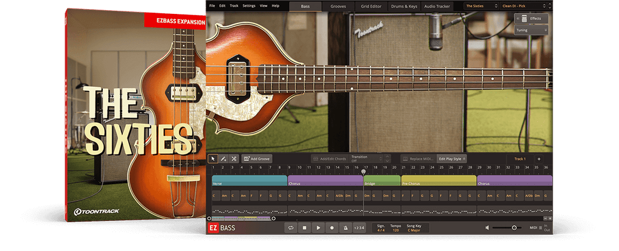Switch to Drums & Keys tab
Image resolution: width=619 pixels, height=251 pixels.
[404, 6]
